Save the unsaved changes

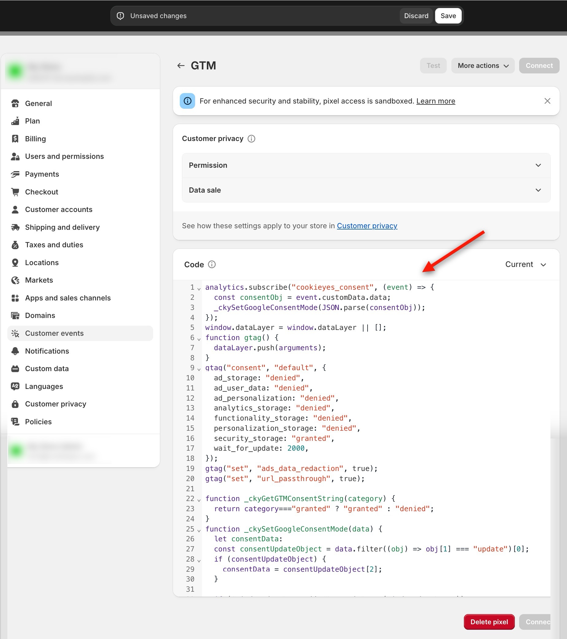(x=448, y=16)
